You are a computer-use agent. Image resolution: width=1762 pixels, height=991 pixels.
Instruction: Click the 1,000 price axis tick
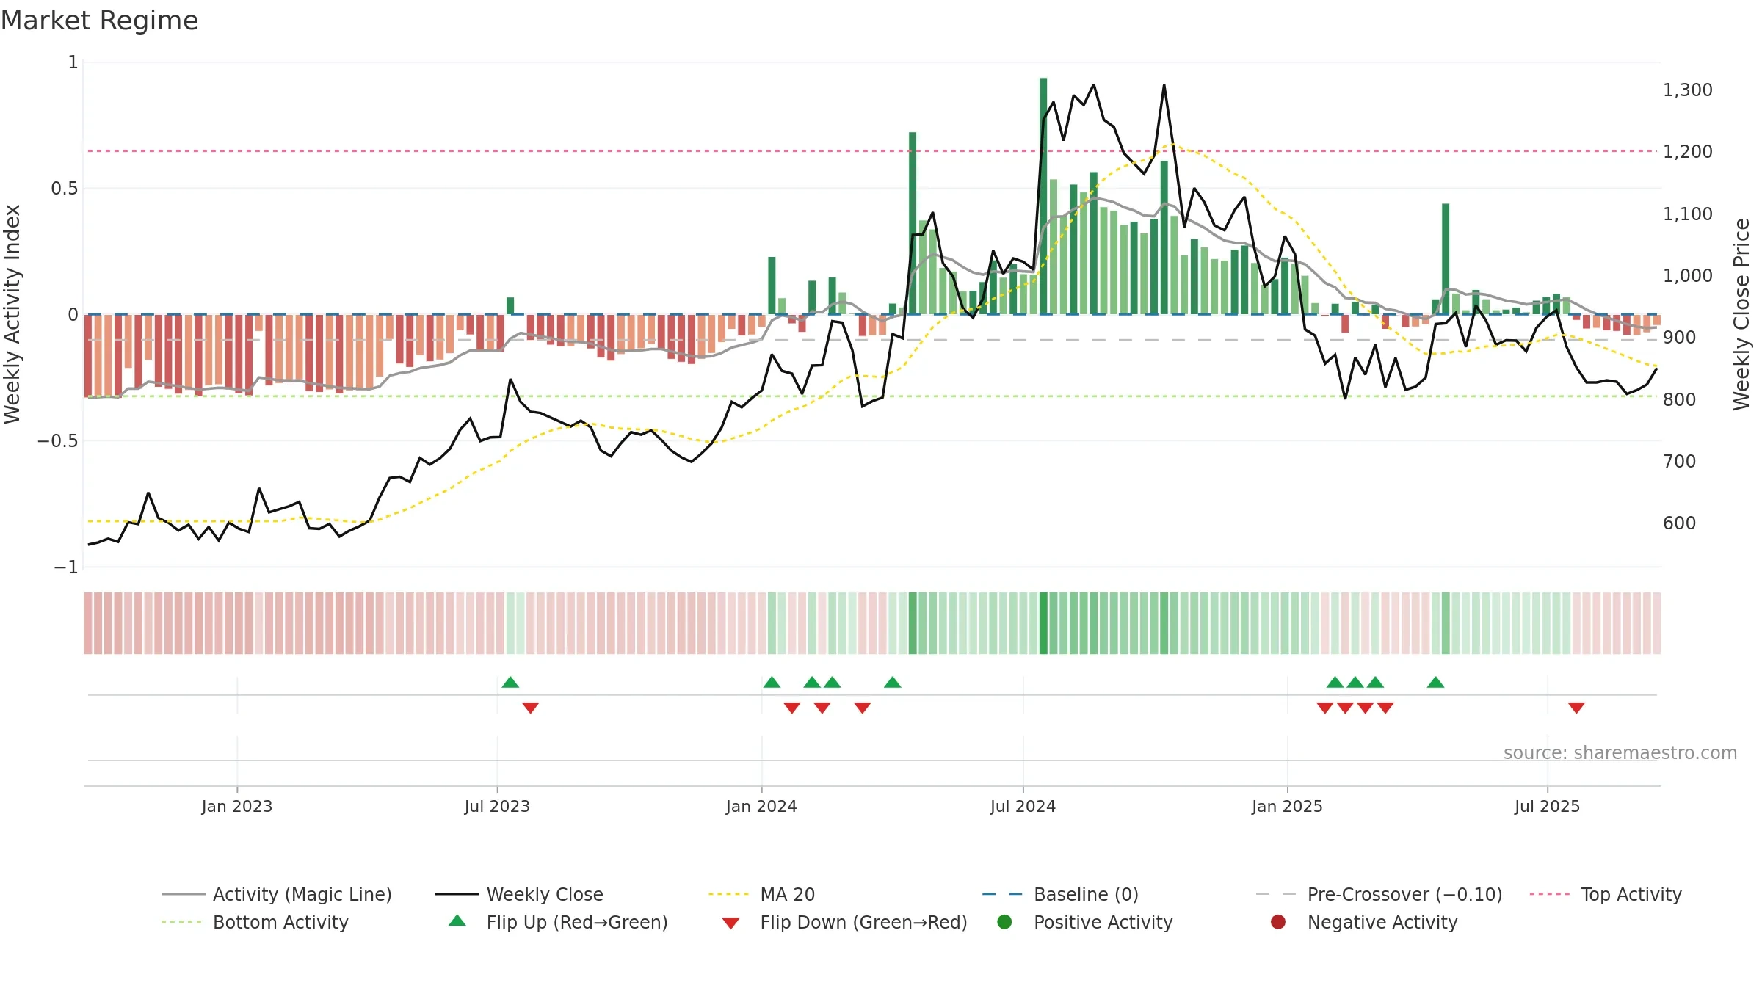click(x=1688, y=276)
